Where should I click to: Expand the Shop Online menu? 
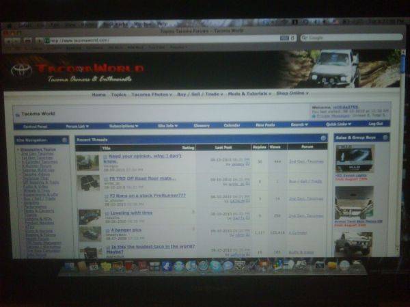292,93
